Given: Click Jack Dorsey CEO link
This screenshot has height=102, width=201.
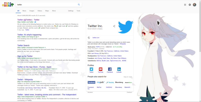Looking at the screenshot, I should (95, 53).
